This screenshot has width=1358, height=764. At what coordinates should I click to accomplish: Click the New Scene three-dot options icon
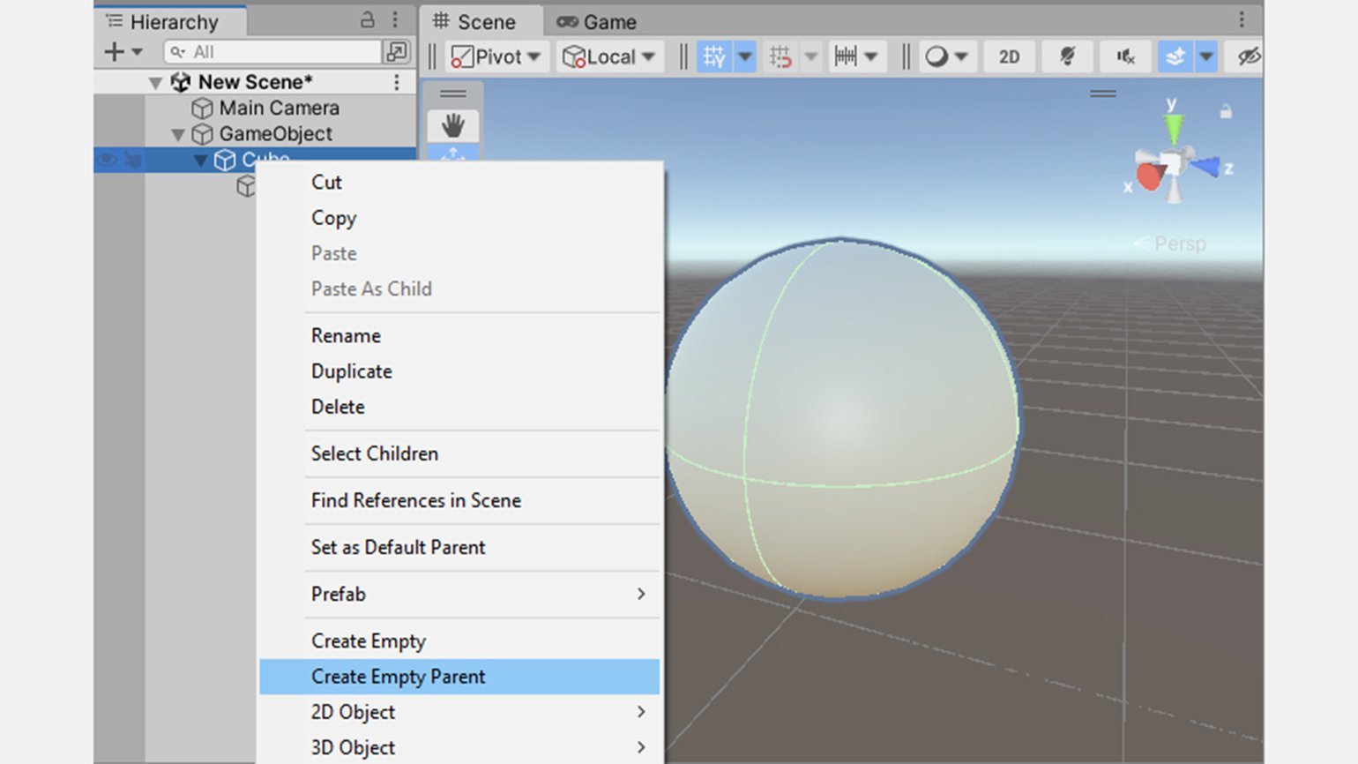click(x=397, y=82)
